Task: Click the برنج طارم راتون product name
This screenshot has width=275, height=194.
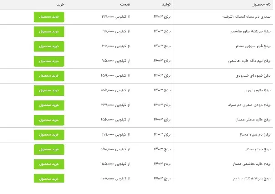Action: (x=254, y=90)
